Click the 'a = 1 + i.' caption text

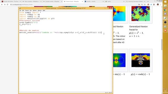(134, 36)
